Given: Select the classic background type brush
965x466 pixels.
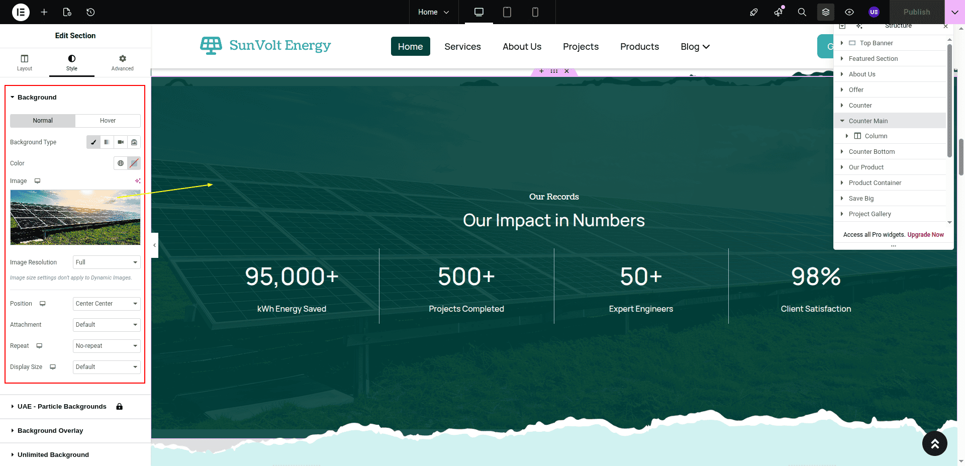Looking at the screenshot, I should click(93, 142).
